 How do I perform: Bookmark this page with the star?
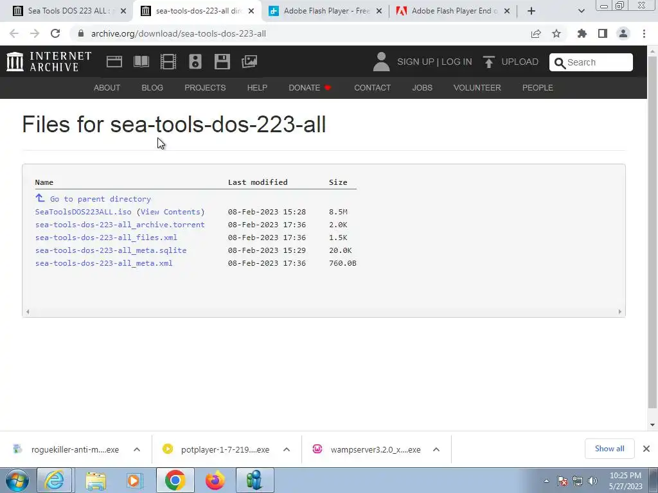coord(556,33)
